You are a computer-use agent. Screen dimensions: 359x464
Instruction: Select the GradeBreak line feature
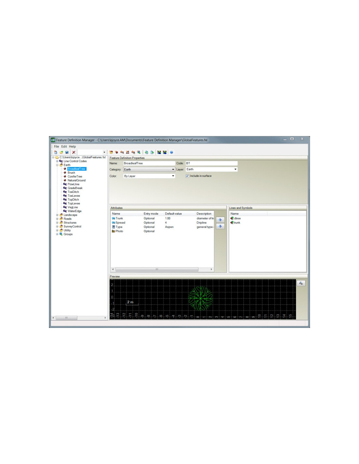(x=75, y=188)
